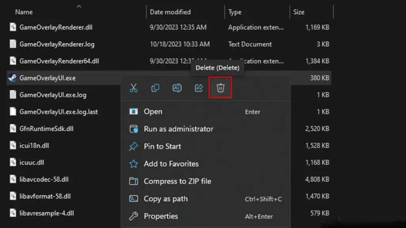Screen dimensions: 406x228
Task: Choose Run as administrator
Action: coord(178,129)
